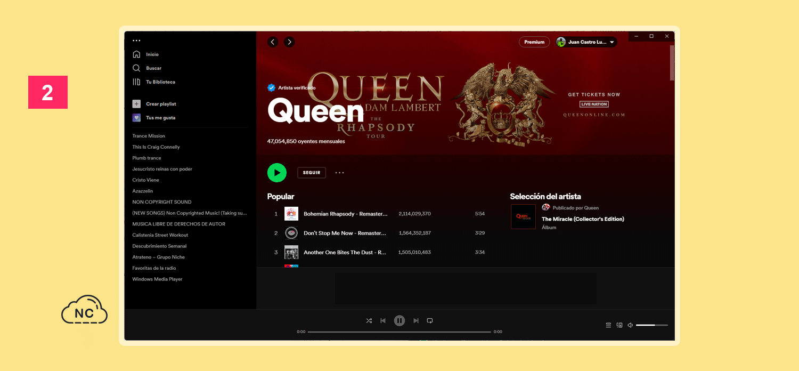Maximize the Spotify window

pyautogui.click(x=651, y=36)
